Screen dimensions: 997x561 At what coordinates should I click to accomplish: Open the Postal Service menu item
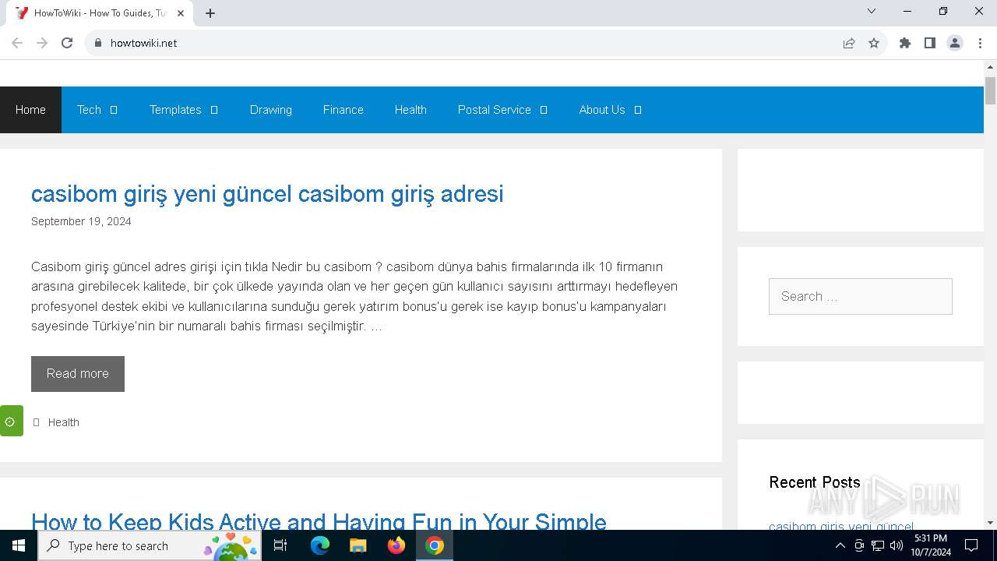pos(495,110)
